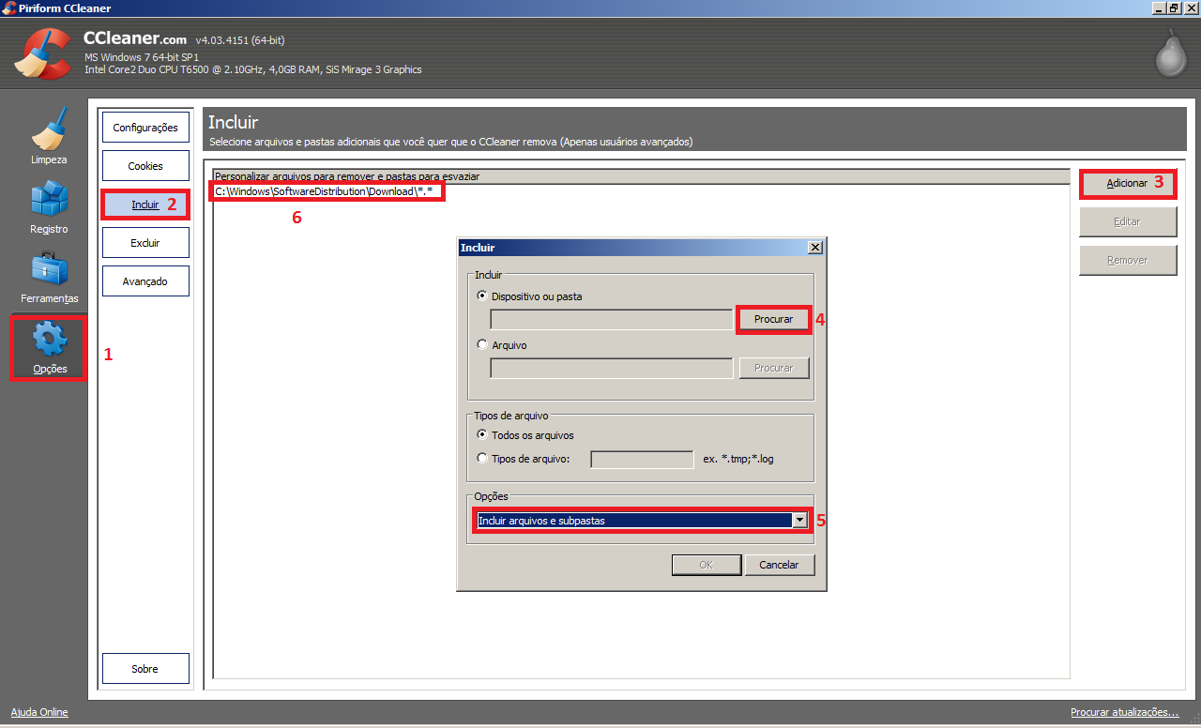Click the OK button in Incluir dialog
Image resolution: width=1201 pixels, height=728 pixels.
[706, 565]
